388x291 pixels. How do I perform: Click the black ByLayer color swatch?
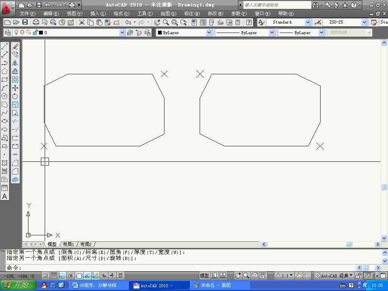(x=160, y=33)
